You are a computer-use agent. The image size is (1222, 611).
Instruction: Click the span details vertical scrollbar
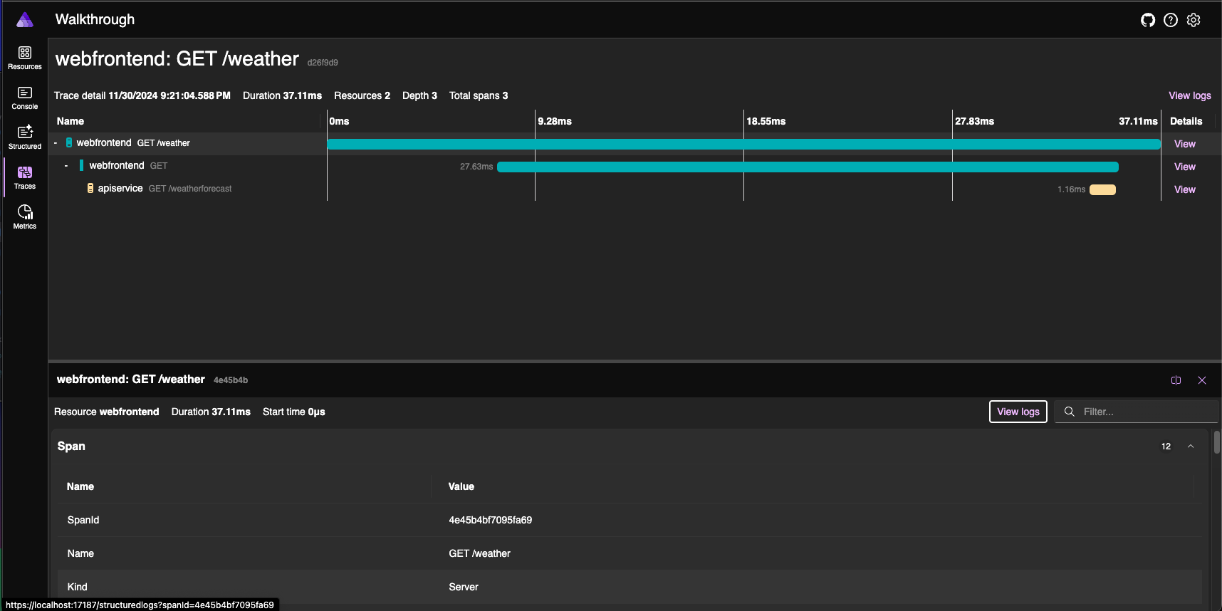click(x=1217, y=443)
